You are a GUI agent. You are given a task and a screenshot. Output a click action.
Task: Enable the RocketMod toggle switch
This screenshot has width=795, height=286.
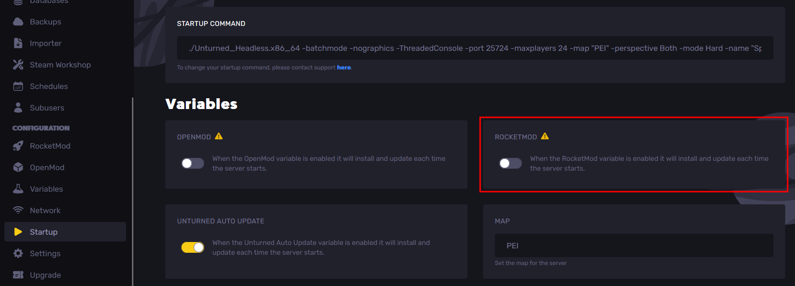coord(511,163)
